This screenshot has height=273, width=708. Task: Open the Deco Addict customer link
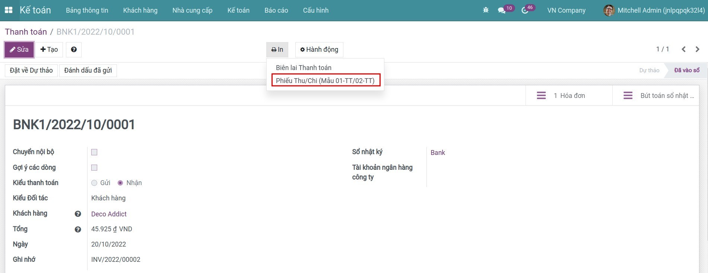click(109, 214)
